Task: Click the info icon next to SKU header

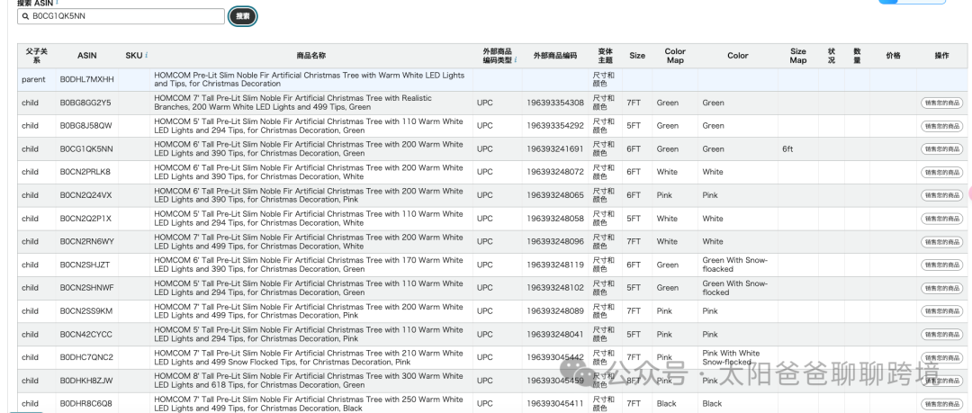Action: point(147,55)
